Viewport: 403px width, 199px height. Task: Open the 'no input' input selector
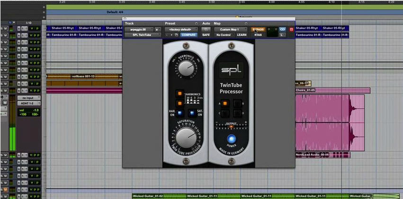click(29, 98)
